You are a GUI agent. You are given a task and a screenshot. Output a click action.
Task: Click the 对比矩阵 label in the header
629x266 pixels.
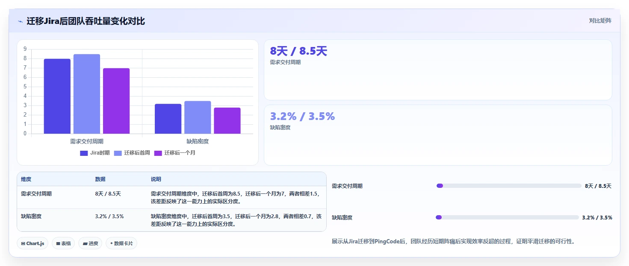(x=600, y=20)
